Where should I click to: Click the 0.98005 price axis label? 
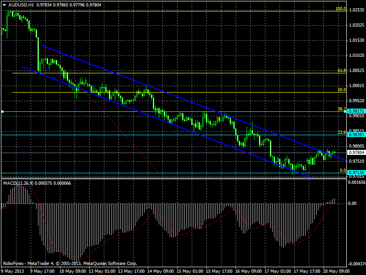(357, 146)
